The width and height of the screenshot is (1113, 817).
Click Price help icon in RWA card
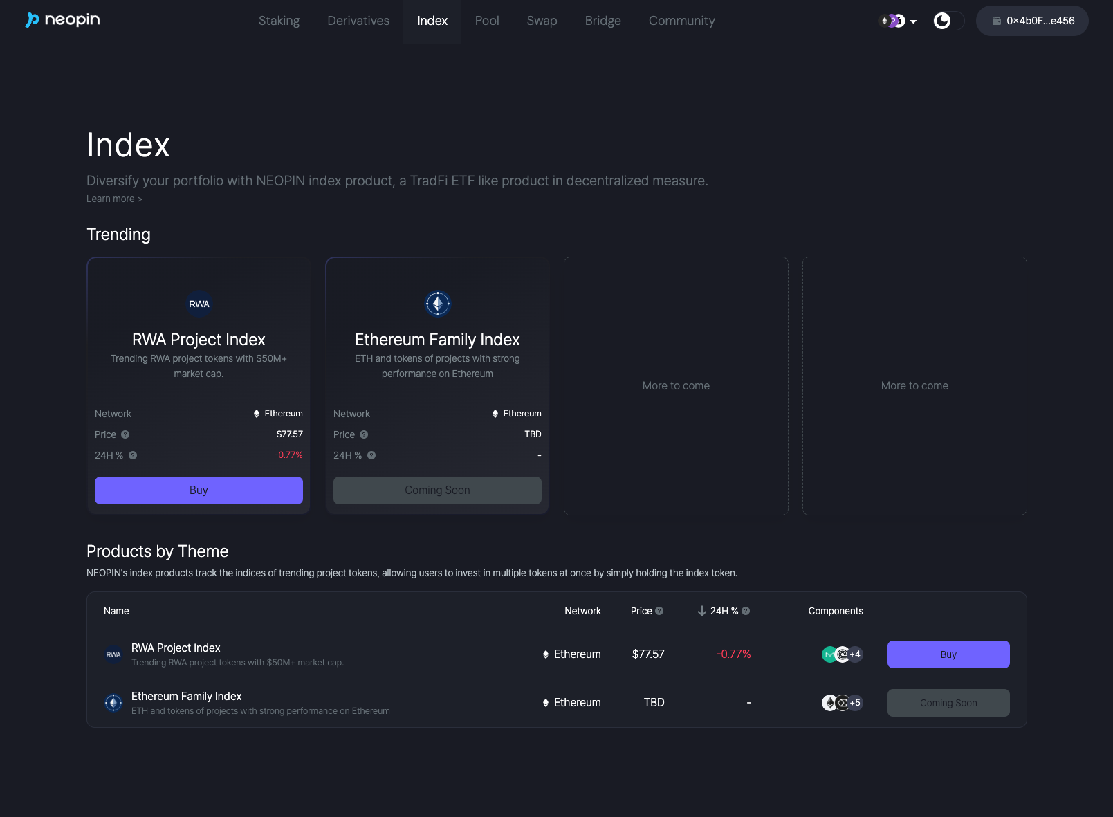[x=125, y=434]
